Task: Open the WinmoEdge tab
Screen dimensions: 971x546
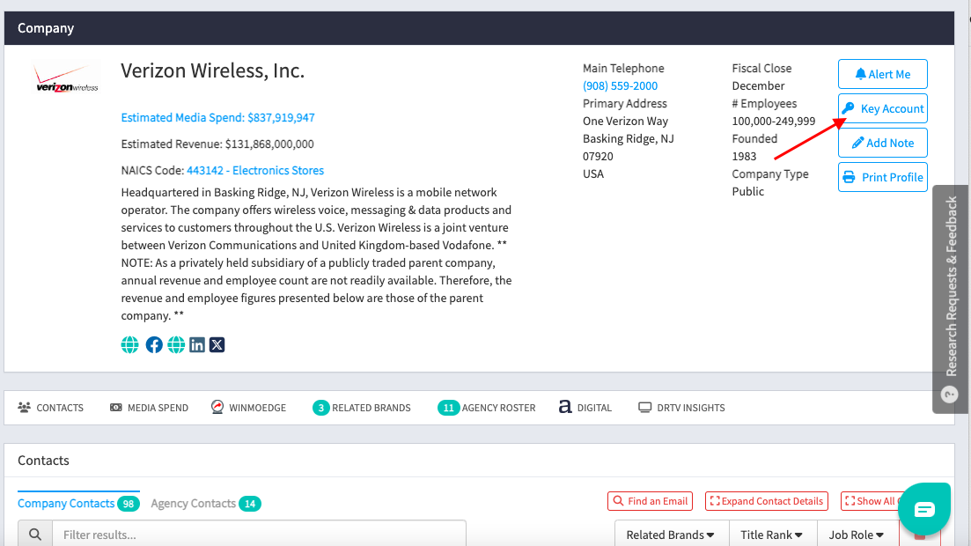Action: click(x=248, y=408)
